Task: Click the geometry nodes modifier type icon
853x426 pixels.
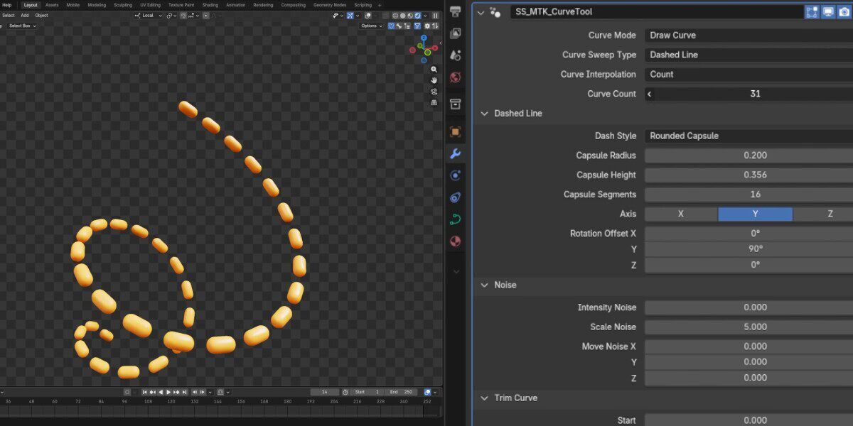Action: [495, 12]
